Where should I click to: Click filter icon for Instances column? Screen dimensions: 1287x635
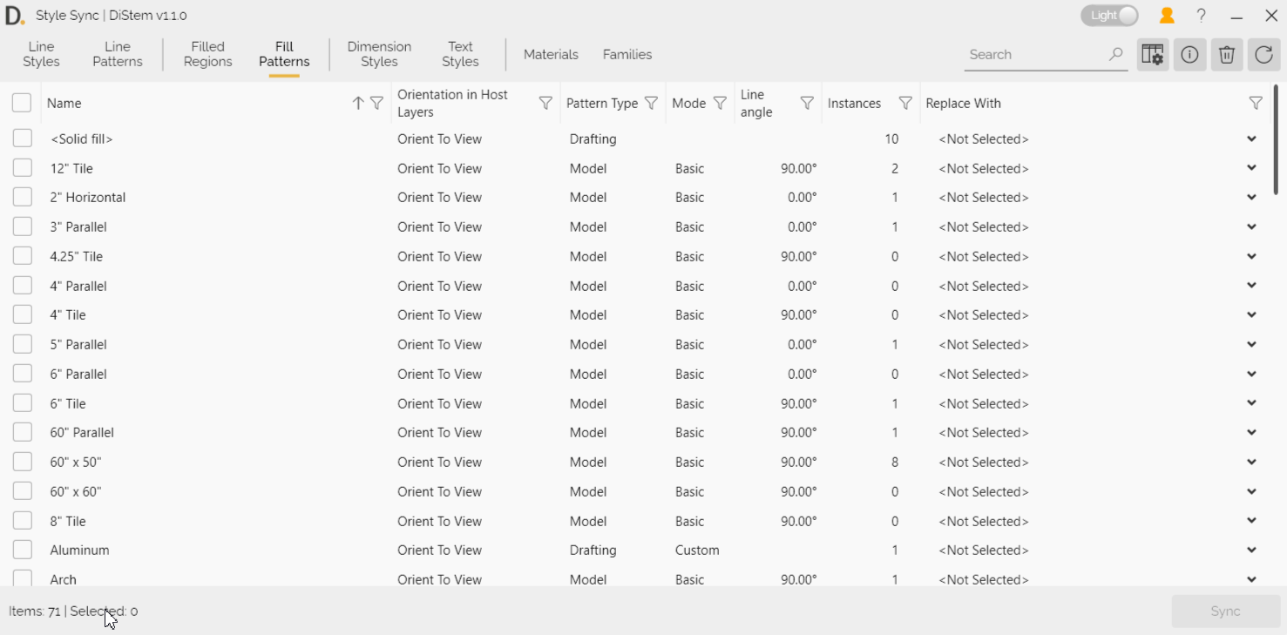click(x=905, y=103)
